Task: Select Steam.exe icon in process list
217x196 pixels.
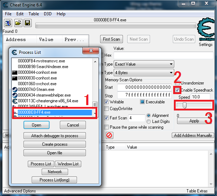Action: pyautogui.click(x=15, y=89)
